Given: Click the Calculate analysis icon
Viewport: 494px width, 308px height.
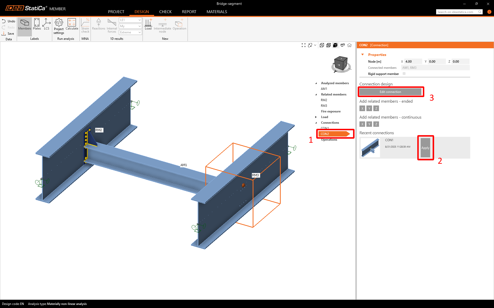Looking at the screenshot, I should point(72,25).
